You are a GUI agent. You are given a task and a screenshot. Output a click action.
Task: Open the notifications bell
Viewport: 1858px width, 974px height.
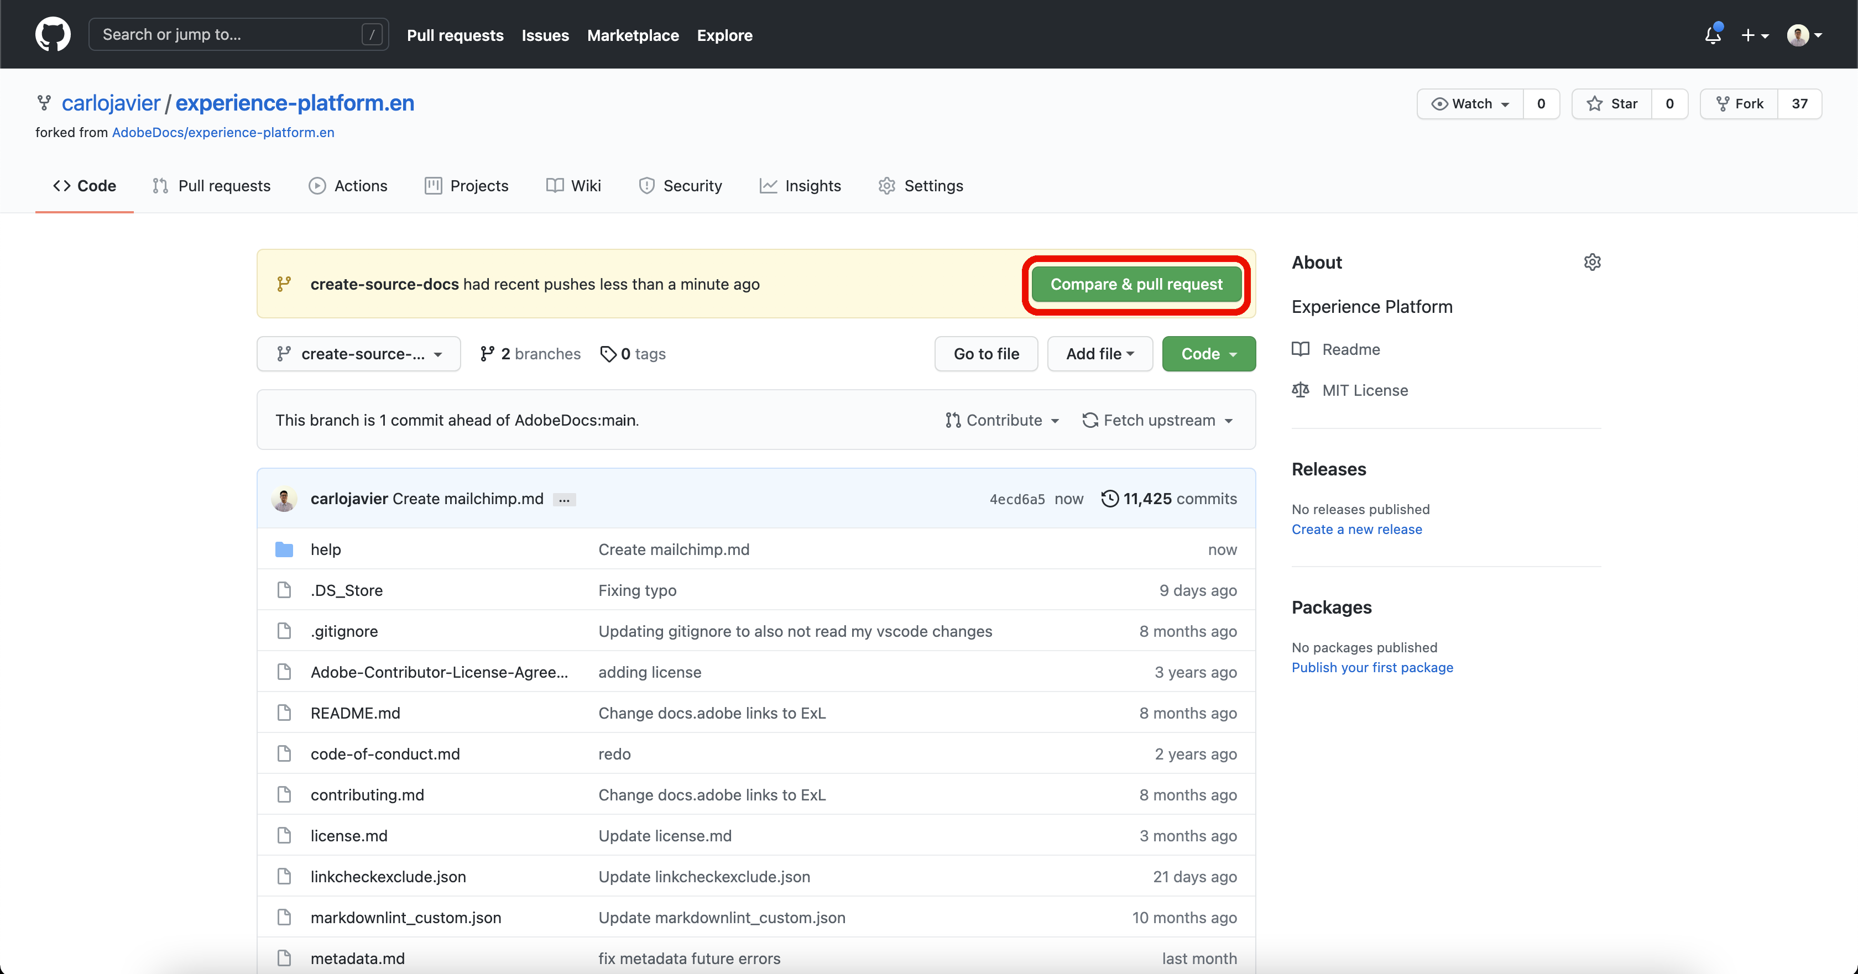point(1713,35)
